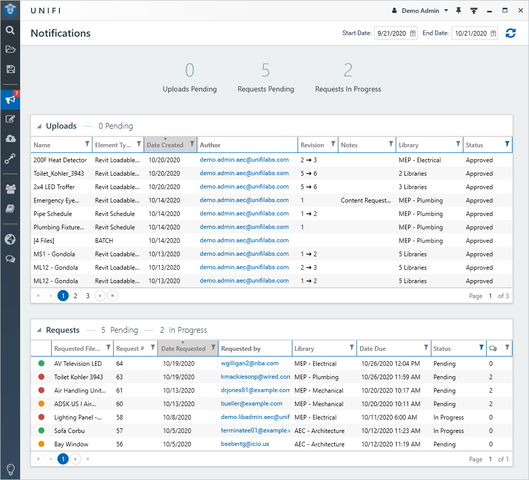Open Notifications megaphone icon

(10, 99)
